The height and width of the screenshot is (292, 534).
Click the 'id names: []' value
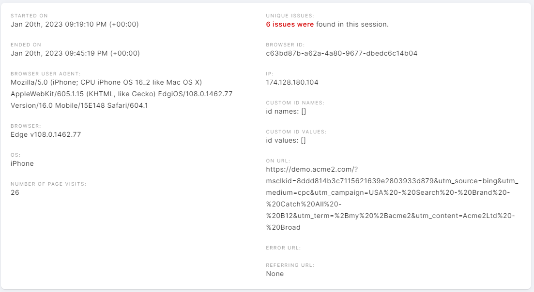tap(286, 112)
